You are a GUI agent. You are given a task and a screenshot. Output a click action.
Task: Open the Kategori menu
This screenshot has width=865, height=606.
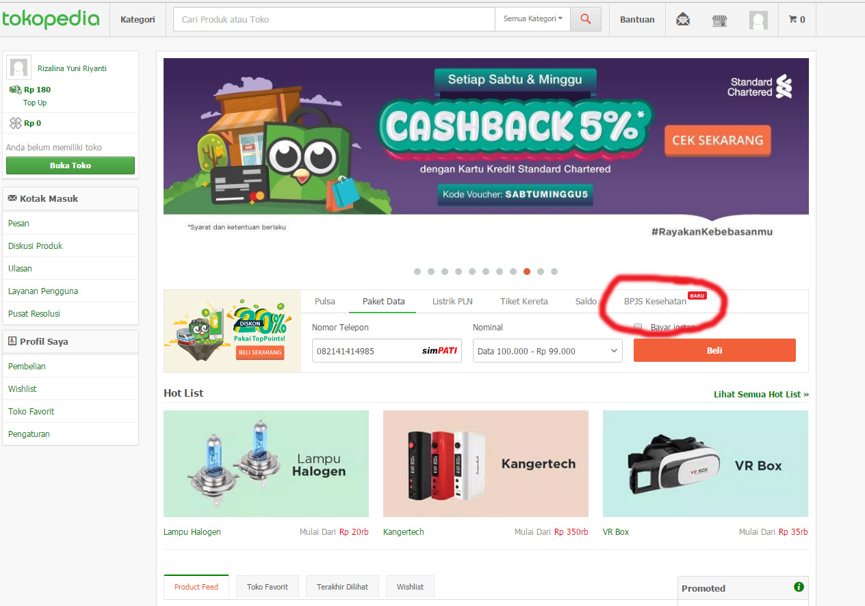(138, 19)
